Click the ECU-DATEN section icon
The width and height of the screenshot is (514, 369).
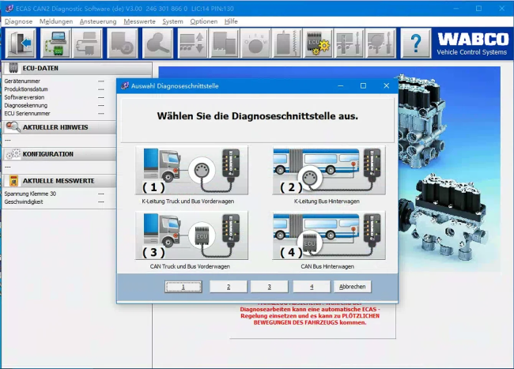tap(13, 68)
